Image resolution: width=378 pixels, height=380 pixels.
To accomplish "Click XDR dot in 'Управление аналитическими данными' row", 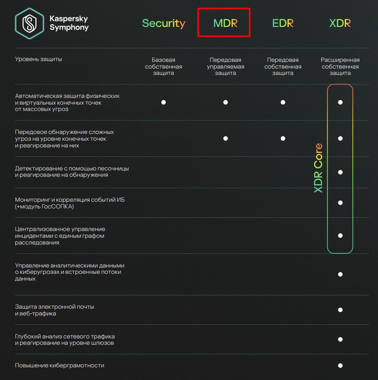I will tap(340, 274).
